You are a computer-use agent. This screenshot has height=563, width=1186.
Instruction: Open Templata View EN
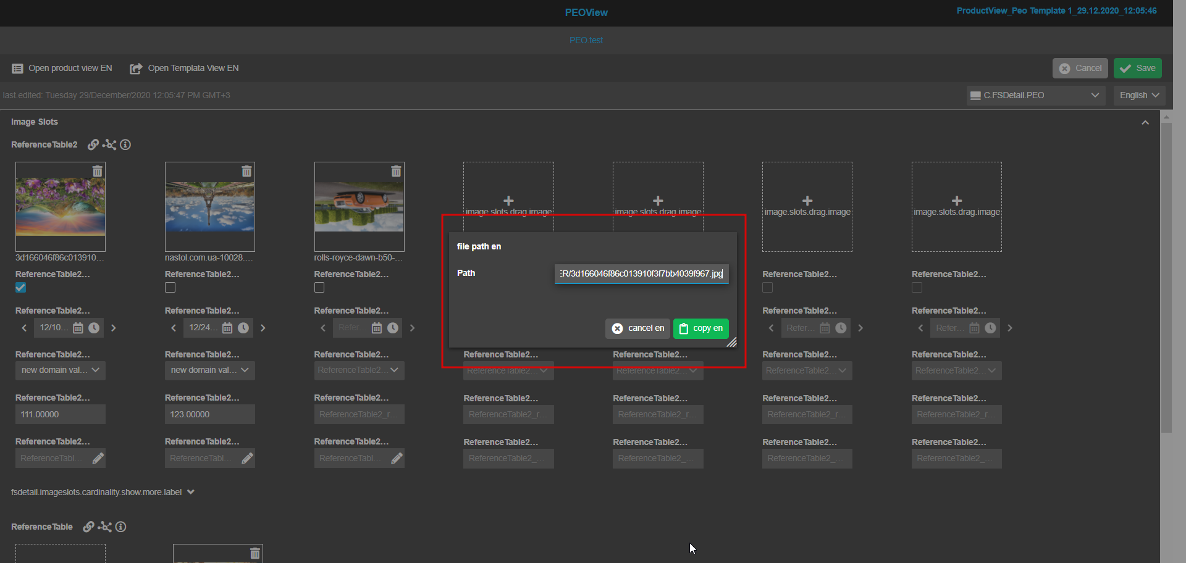pos(184,68)
